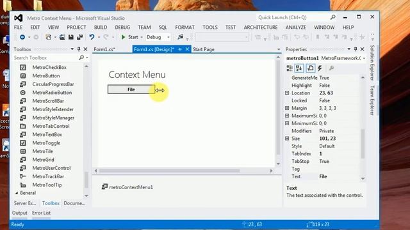The width and height of the screenshot is (410, 230).
Task: Show Alphabetical sort in Properties panel
Action: [299, 68]
